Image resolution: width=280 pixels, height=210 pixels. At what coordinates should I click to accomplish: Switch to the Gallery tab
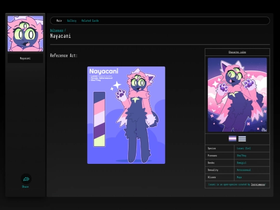click(x=72, y=21)
